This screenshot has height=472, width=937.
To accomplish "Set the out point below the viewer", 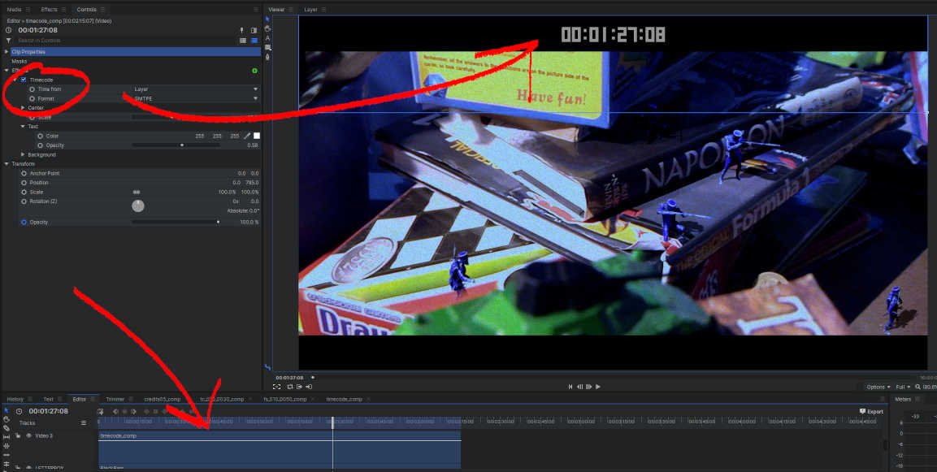I will pyautogui.click(x=308, y=387).
